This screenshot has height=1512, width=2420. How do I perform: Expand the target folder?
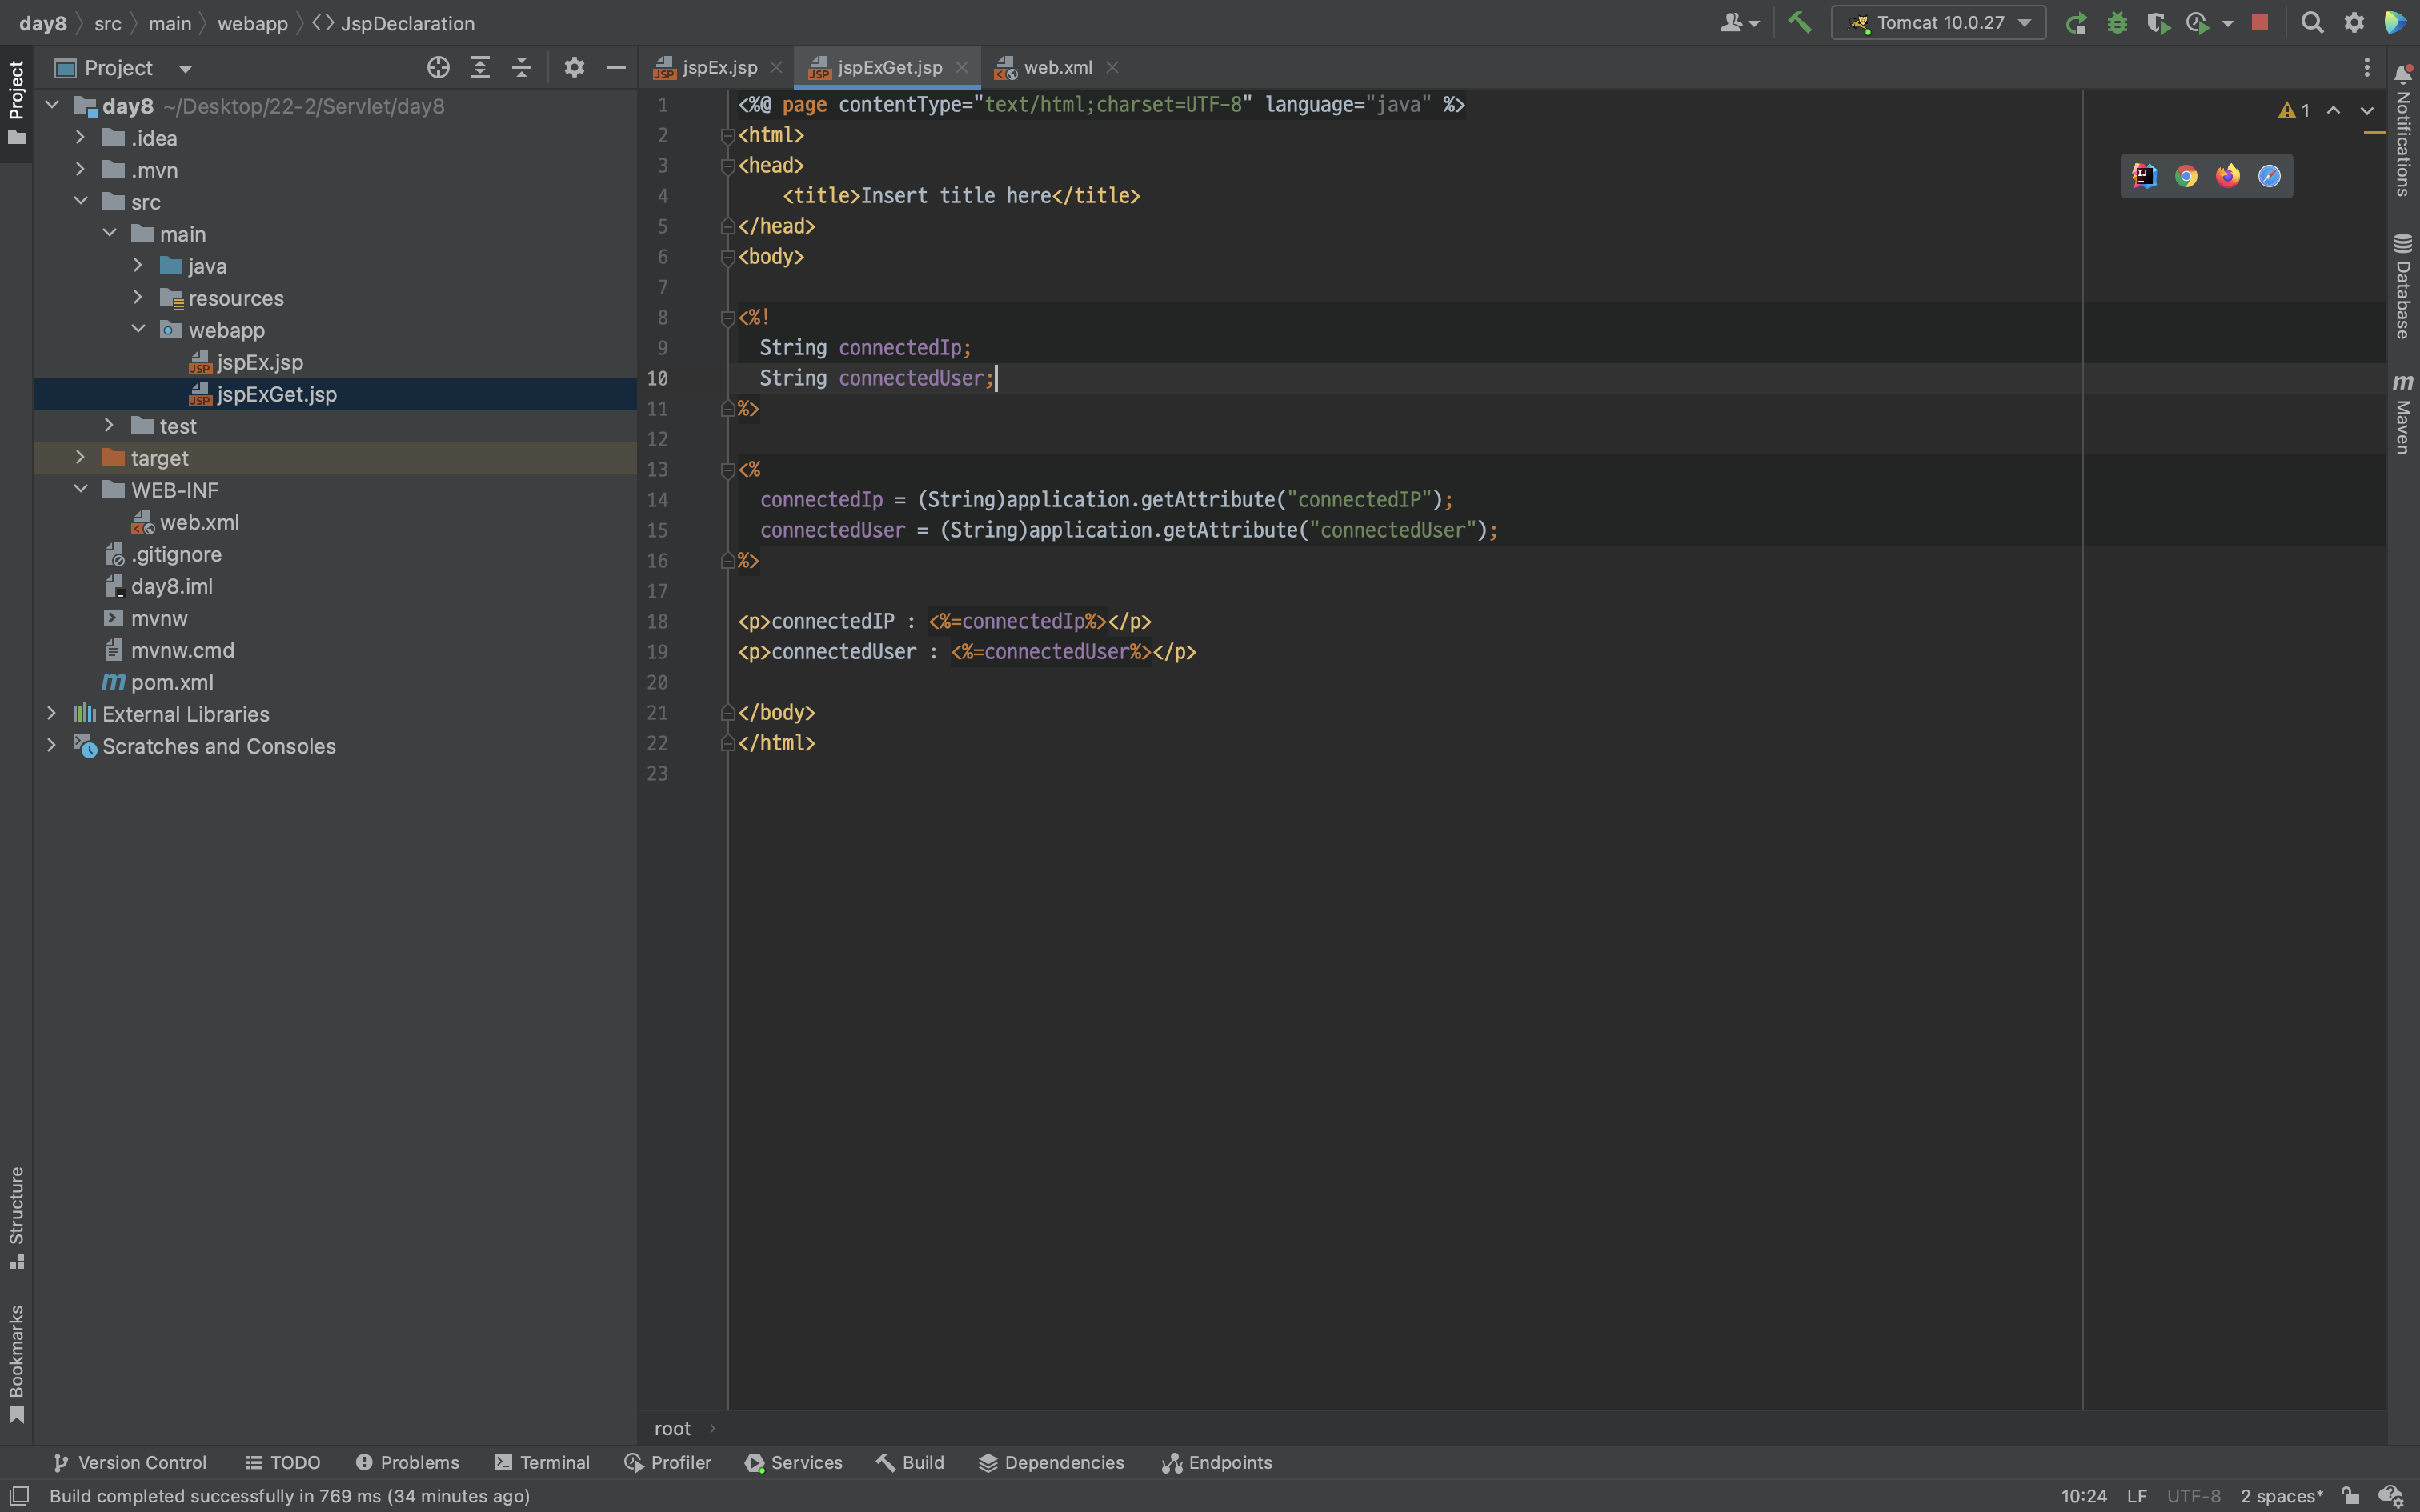pyautogui.click(x=80, y=458)
